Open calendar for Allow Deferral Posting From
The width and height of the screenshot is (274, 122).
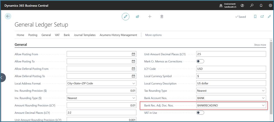coord(133,69)
